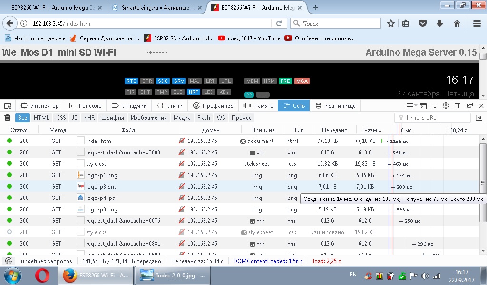Open Pocket icon in browser toolbar
The height and width of the screenshot is (285, 487).
[422, 23]
